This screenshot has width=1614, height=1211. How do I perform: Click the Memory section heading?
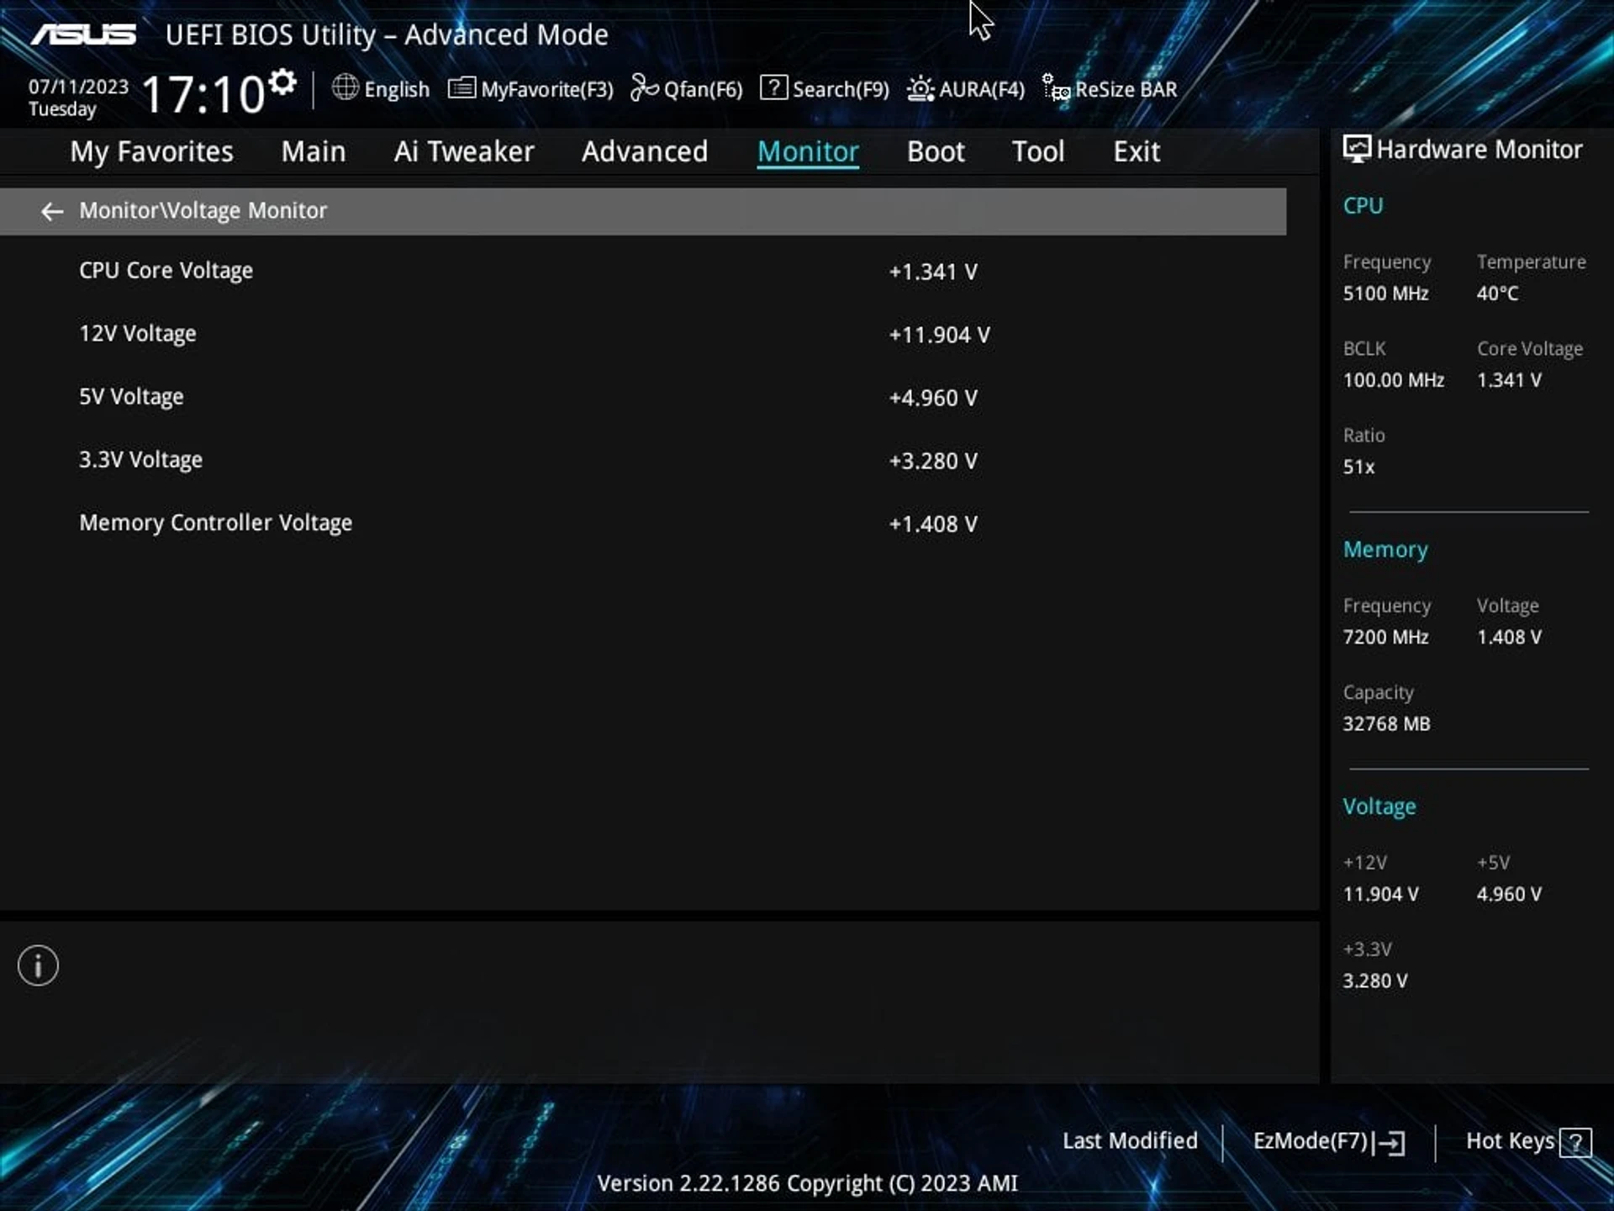click(x=1385, y=550)
